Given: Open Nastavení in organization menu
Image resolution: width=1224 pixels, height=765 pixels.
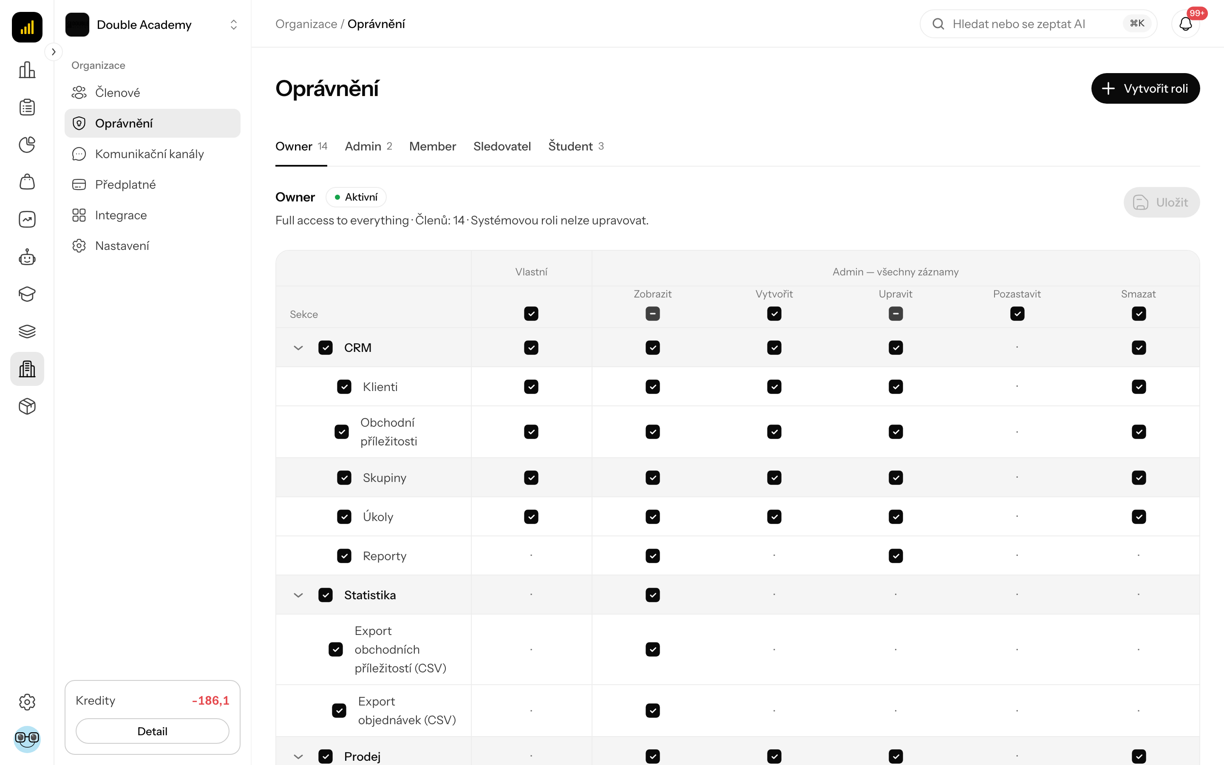Looking at the screenshot, I should [x=152, y=246].
